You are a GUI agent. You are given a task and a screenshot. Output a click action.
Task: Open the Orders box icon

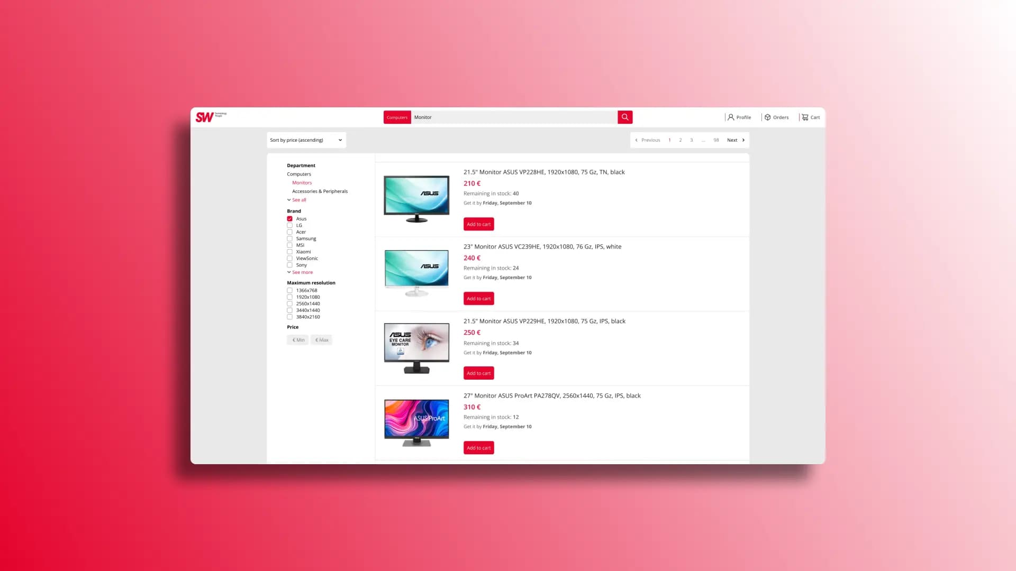click(767, 117)
